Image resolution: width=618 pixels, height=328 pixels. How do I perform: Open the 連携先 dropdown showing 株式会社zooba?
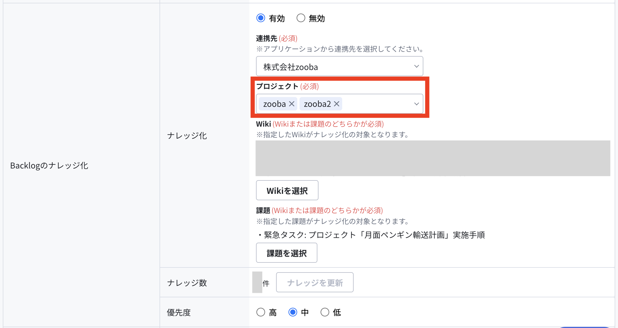(339, 66)
